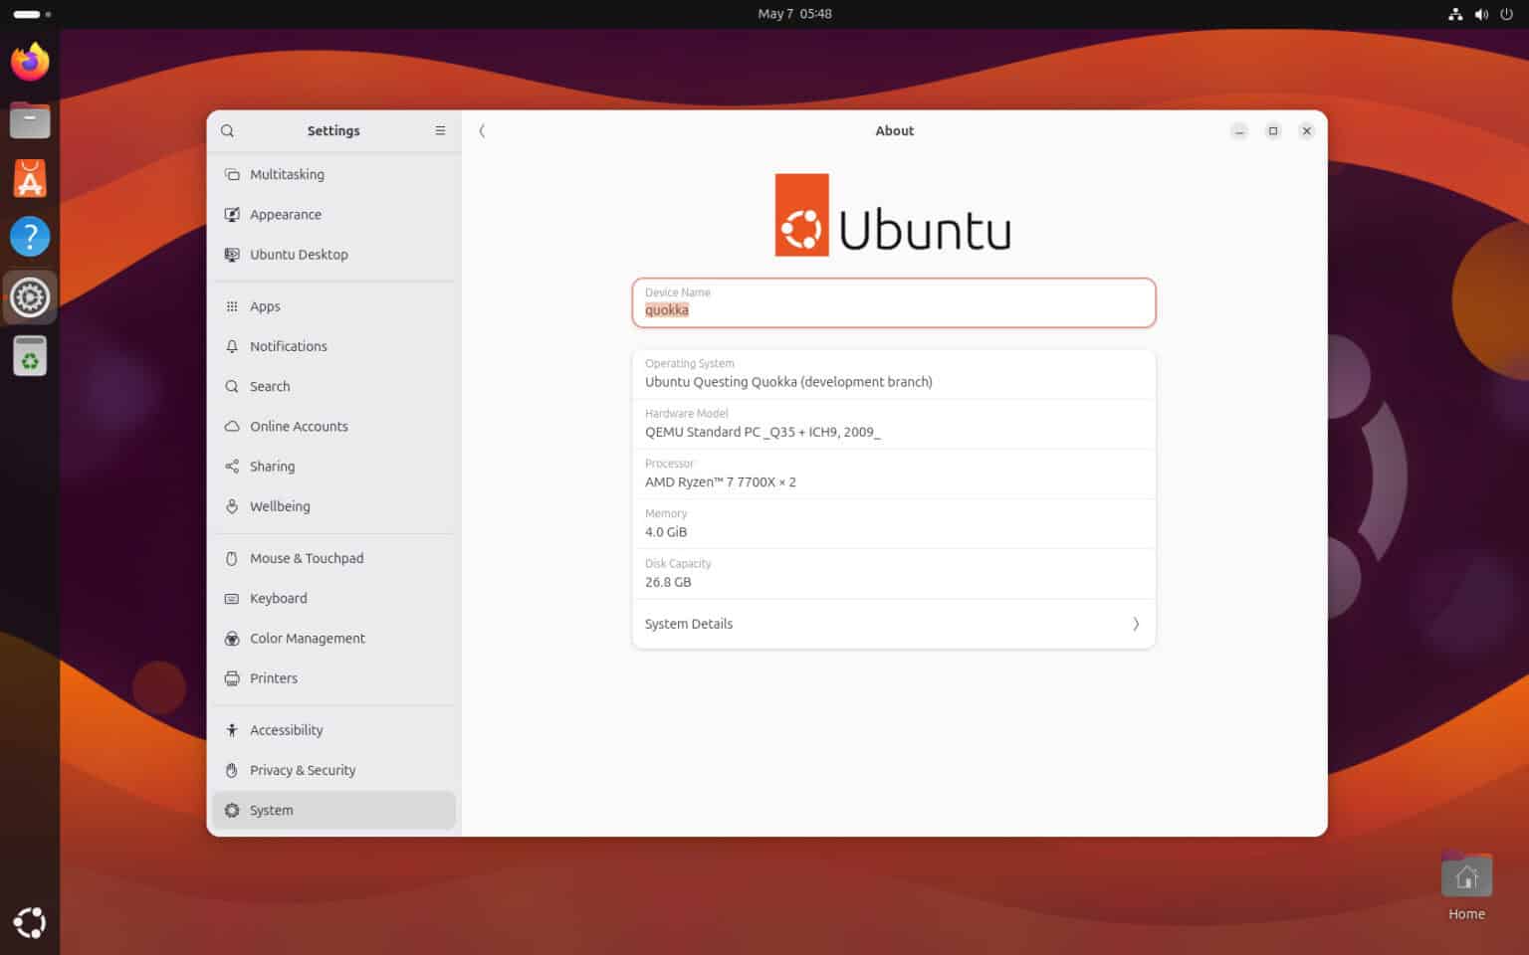This screenshot has height=955, width=1529.
Task: Launch Firefox from the dock
Action: 30,62
